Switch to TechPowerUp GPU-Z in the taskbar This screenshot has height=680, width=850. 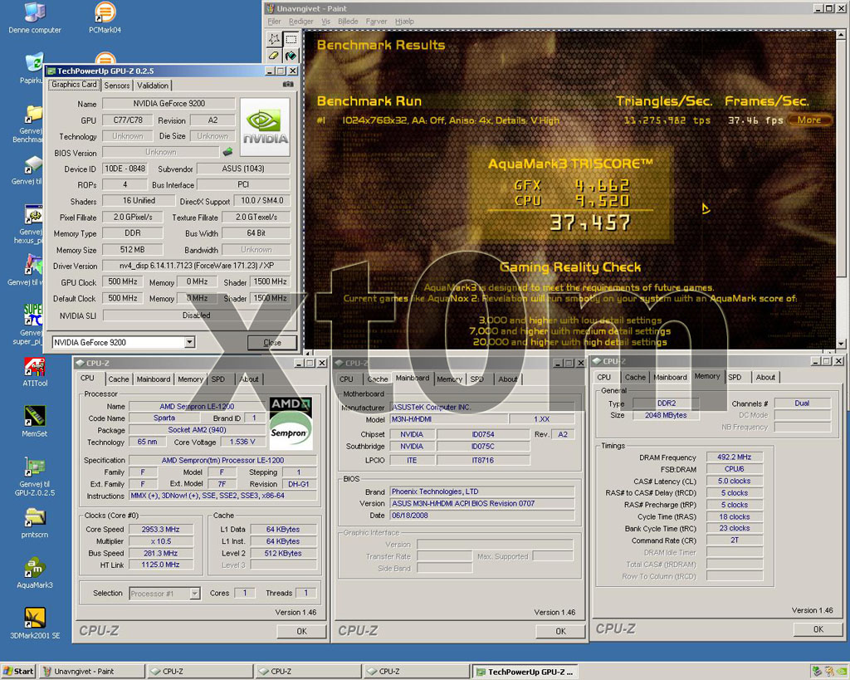[525, 672]
